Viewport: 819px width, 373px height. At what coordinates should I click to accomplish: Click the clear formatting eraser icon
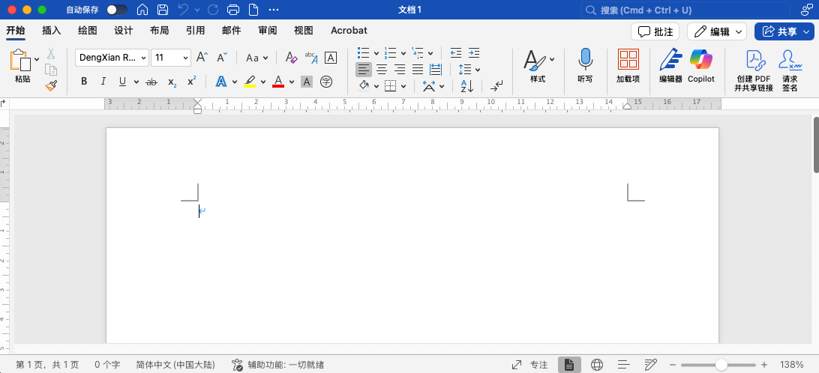292,58
